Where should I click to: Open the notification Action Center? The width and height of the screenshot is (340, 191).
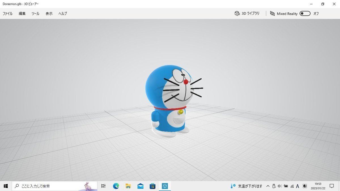tap(331, 186)
